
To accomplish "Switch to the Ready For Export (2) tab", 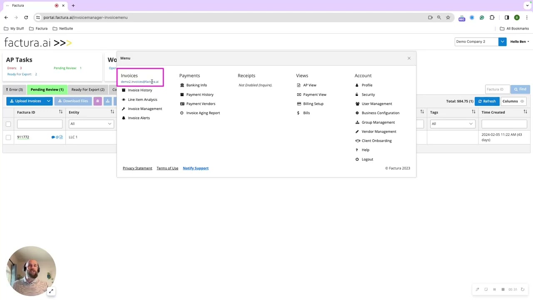I will pyautogui.click(x=88, y=90).
